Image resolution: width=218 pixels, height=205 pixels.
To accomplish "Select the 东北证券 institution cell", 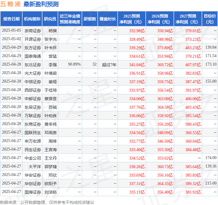I will (33, 65).
